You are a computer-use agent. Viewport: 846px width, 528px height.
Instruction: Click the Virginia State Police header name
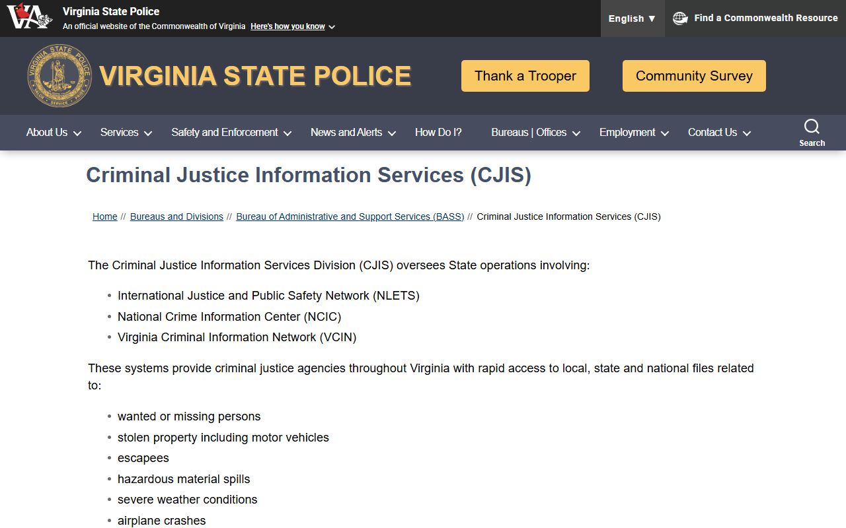[x=111, y=11]
